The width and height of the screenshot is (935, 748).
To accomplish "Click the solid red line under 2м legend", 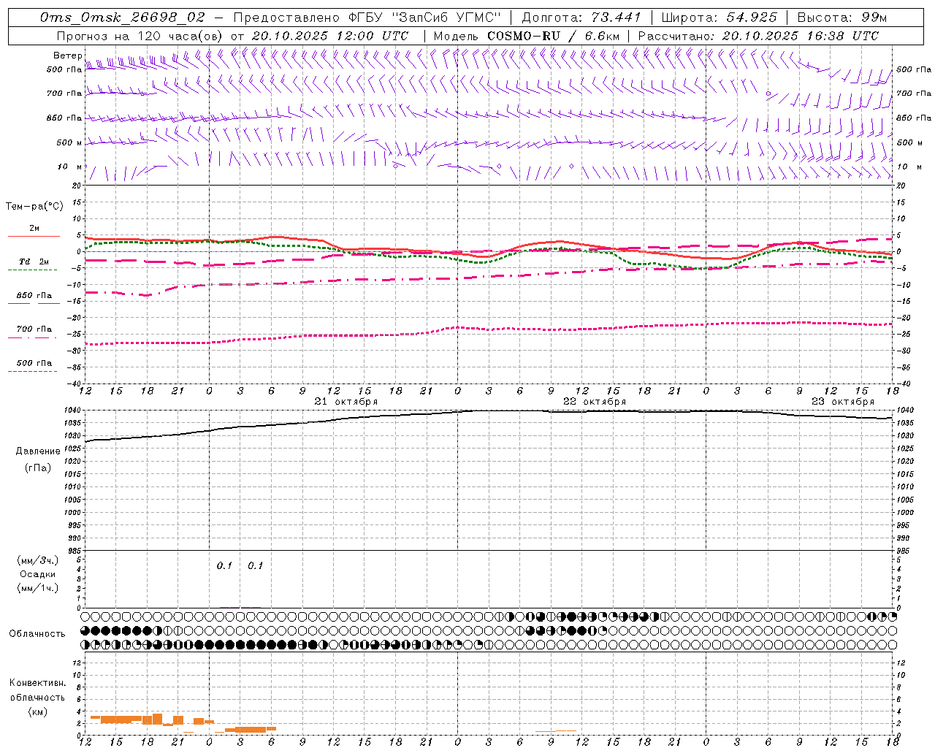I will 34,237.
